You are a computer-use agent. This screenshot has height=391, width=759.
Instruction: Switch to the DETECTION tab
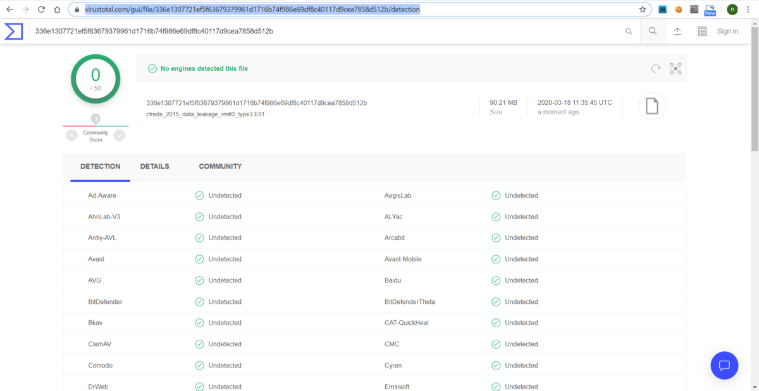[100, 167]
